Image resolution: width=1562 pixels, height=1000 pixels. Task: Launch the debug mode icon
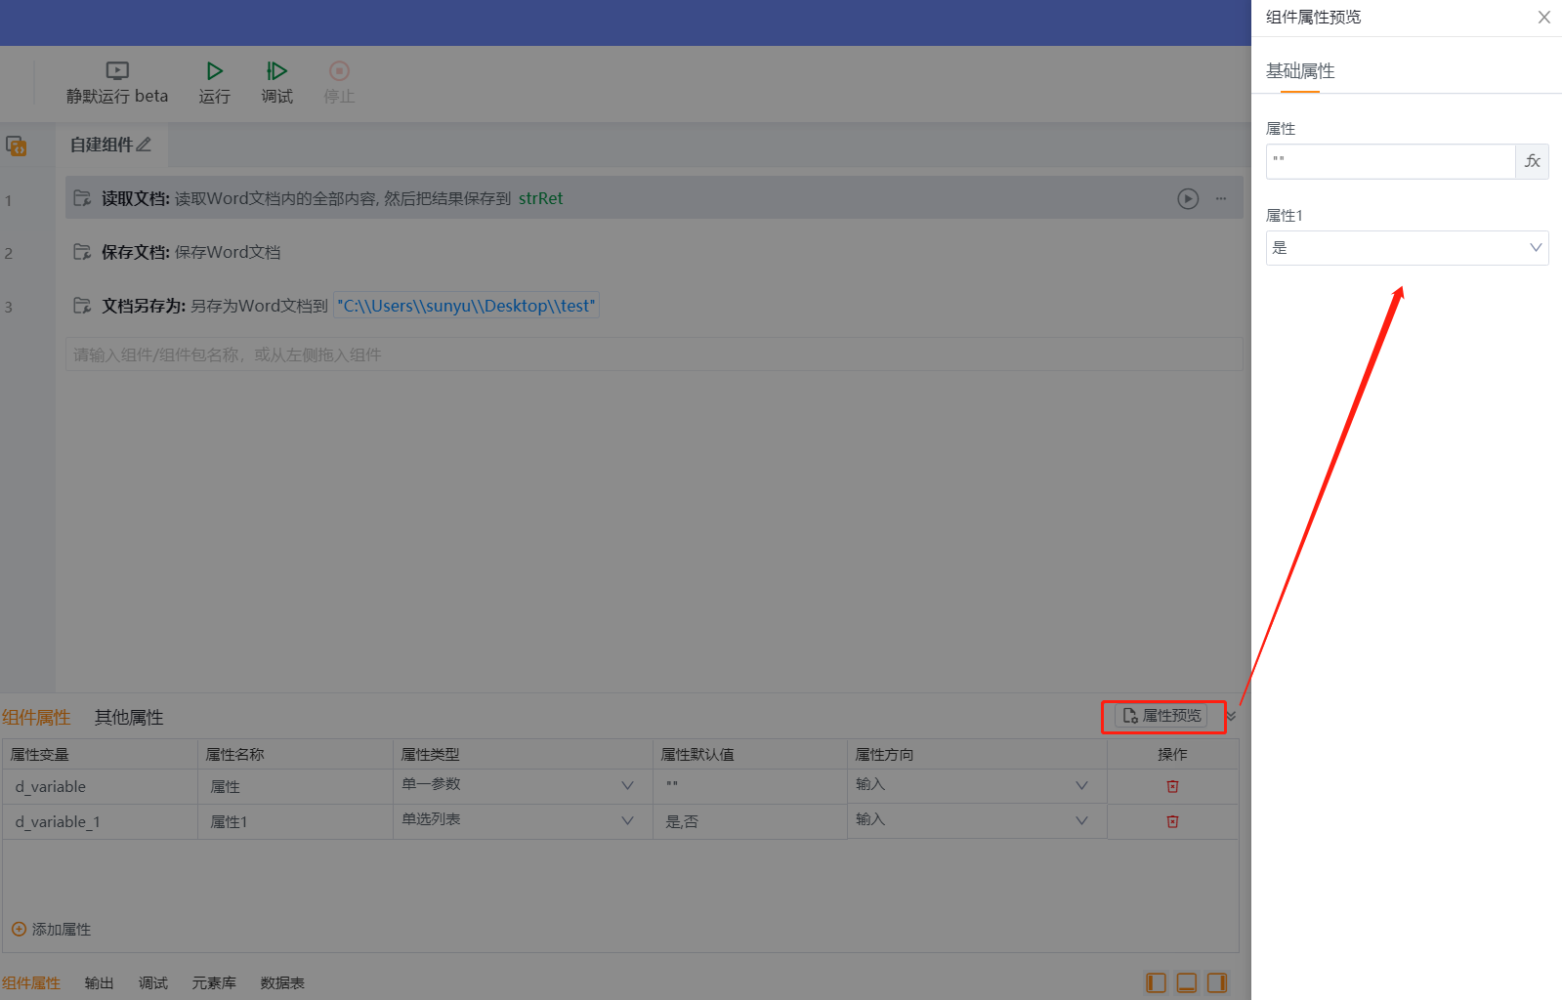[276, 71]
